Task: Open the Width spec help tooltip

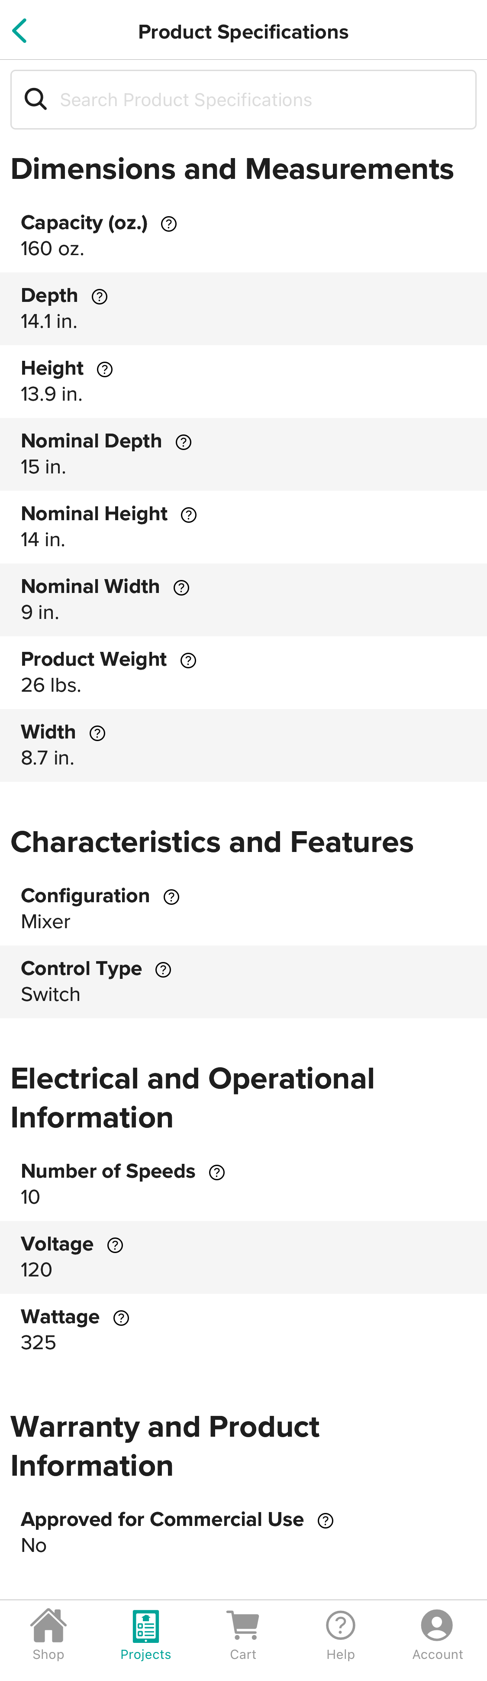Action: click(97, 733)
